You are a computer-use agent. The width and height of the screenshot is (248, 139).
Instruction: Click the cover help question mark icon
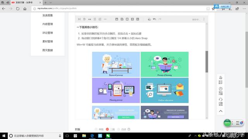tap(129, 129)
